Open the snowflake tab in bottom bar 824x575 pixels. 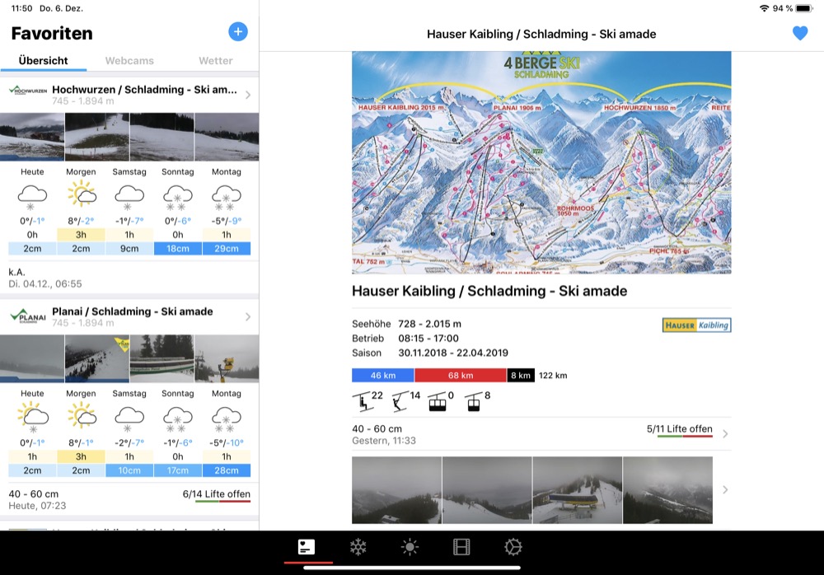[x=358, y=547]
